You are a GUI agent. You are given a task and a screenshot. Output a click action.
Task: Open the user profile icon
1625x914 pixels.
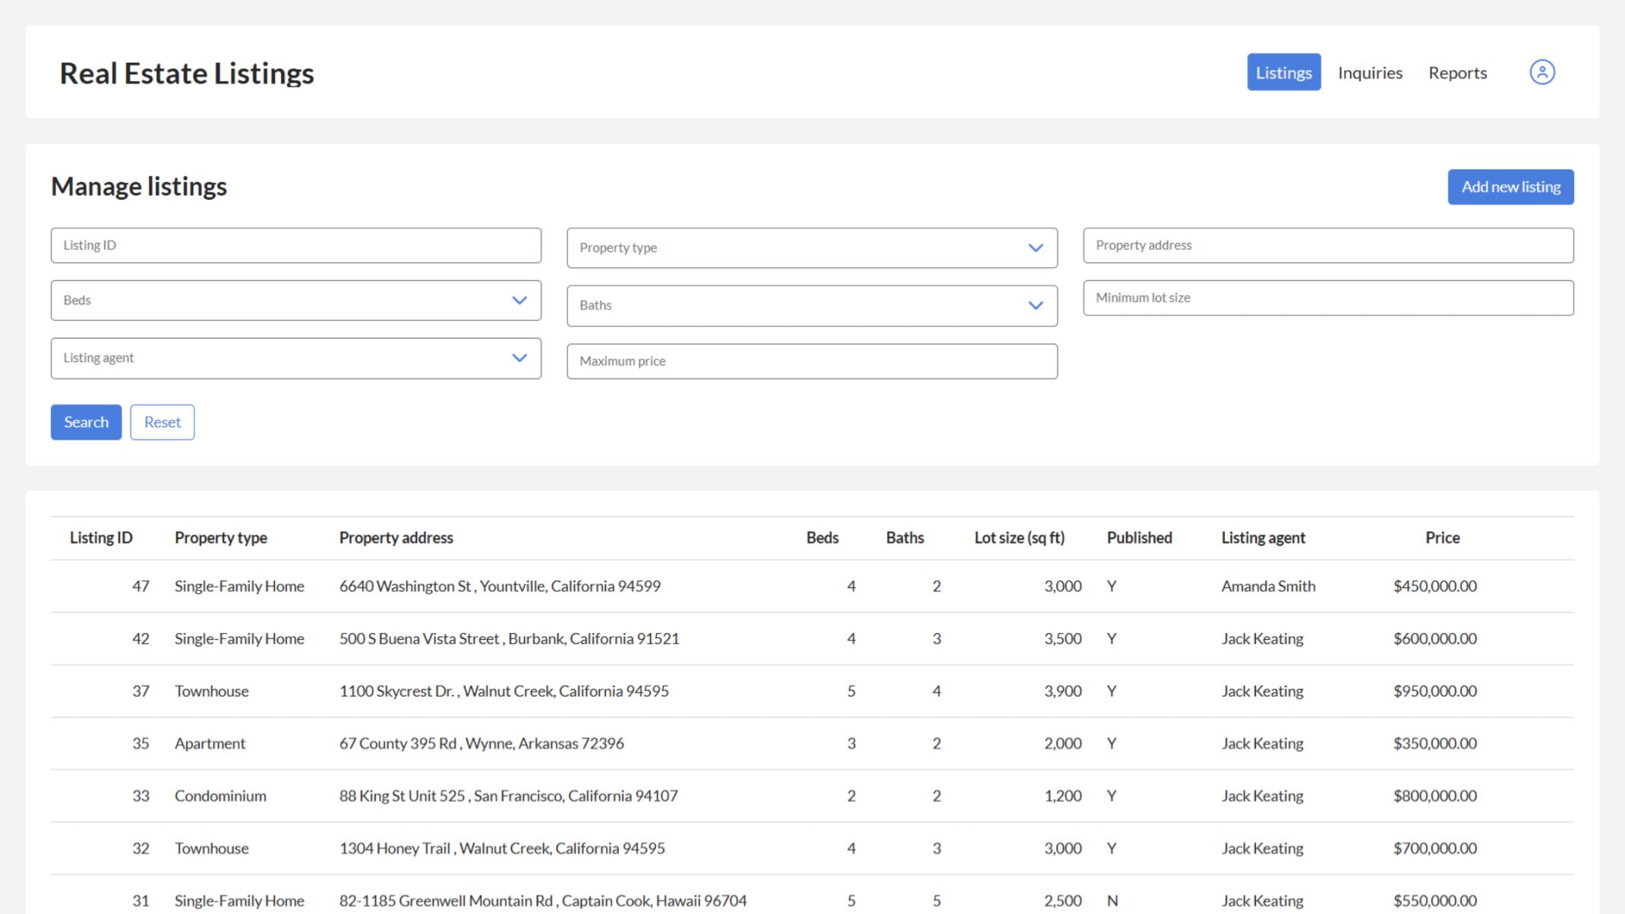(x=1541, y=72)
